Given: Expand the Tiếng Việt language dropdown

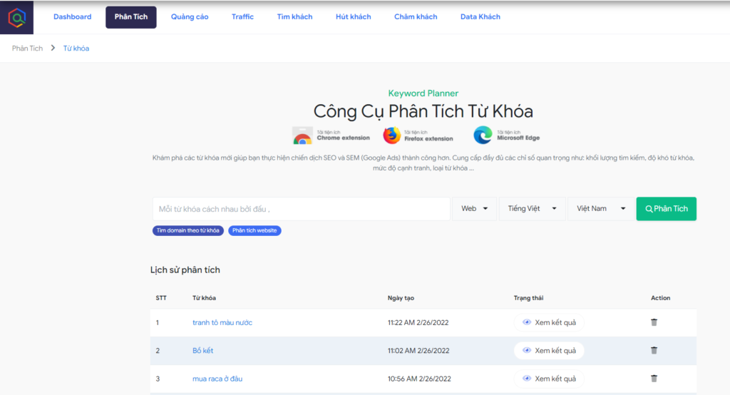Looking at the screenshot, I should (x=532, y=209).
